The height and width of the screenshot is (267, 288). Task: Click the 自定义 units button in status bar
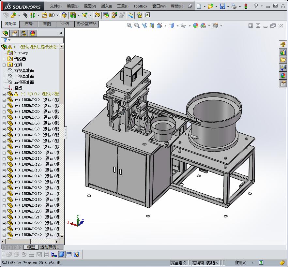pyautogui.click(x=240, y=263)
